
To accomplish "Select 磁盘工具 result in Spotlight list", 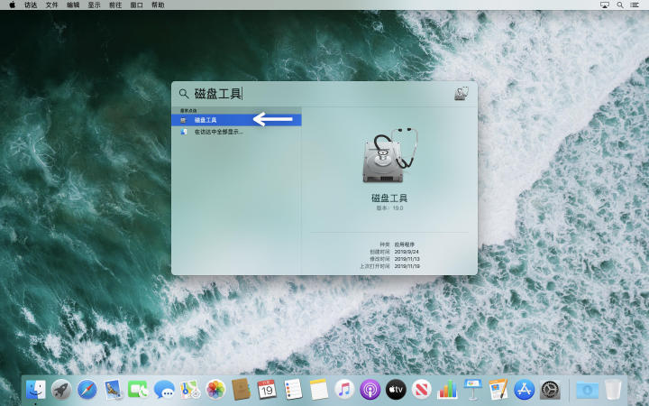I will click(236, 120).
